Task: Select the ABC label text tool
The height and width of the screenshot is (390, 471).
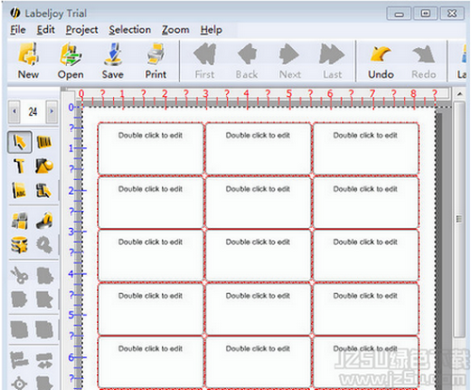Action: click(x=20, y=190)
